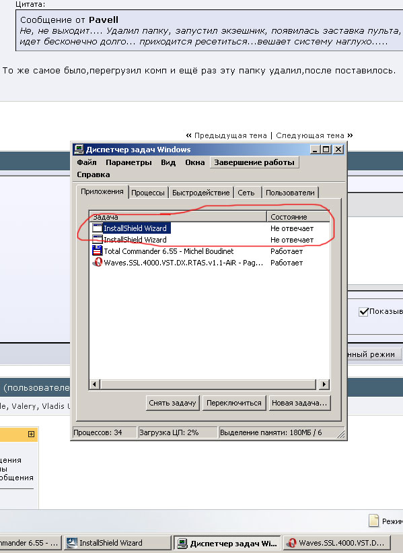Open Total Commander 6.55 taskbar button

pos(30,543)
